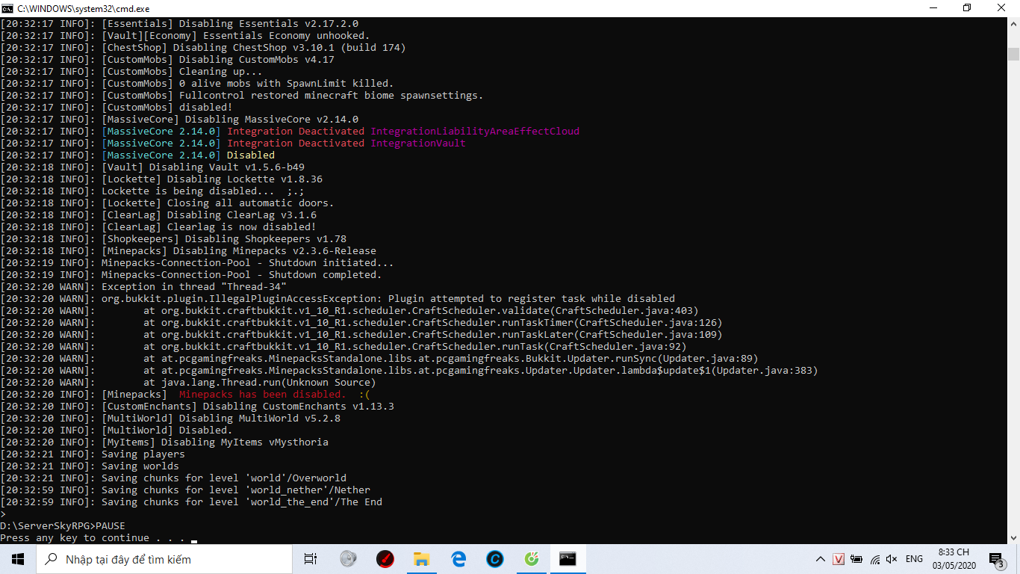Click red text 'Minepacks has been disabled.'
The height and width of the screenshot is (574, 1020).
coord(263,394)
